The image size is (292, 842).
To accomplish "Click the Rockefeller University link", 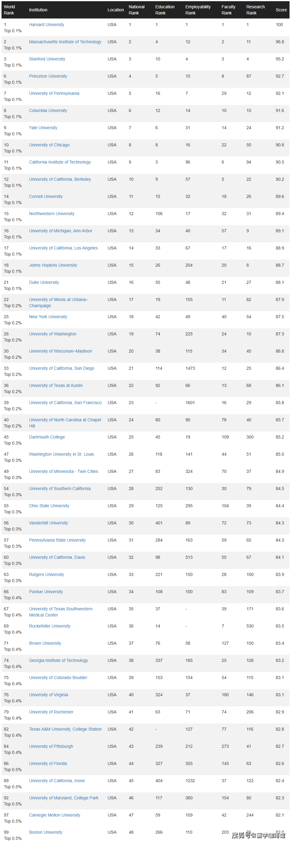I will tap(50, 626).
